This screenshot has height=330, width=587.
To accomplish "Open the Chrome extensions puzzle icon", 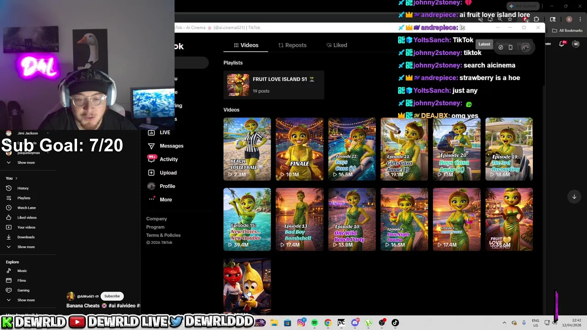I will pos(537,19).
